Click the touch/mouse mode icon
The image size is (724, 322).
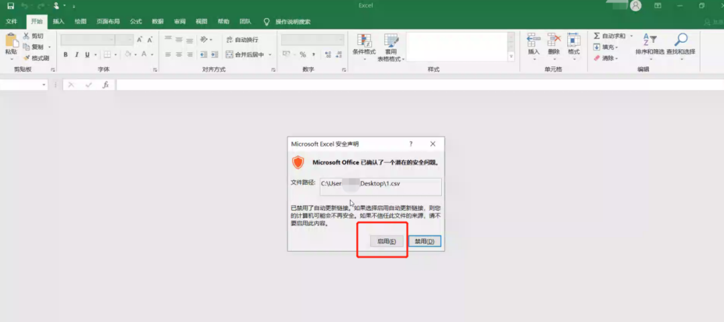56,5
